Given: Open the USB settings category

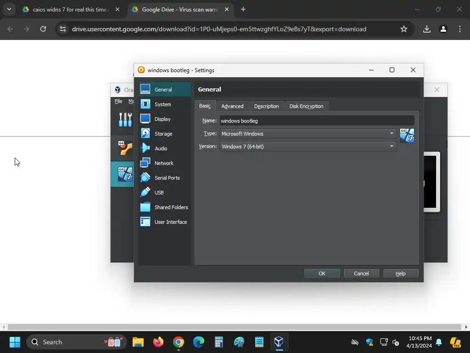Looking at the screenshot, I should [165, 193].
